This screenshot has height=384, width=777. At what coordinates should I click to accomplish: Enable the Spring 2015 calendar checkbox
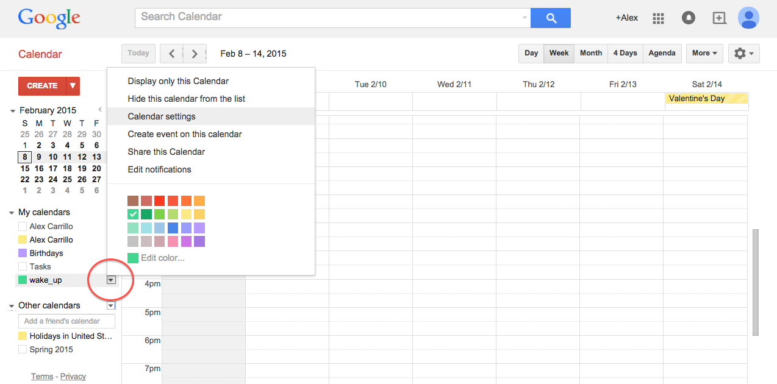pos(23,349)
